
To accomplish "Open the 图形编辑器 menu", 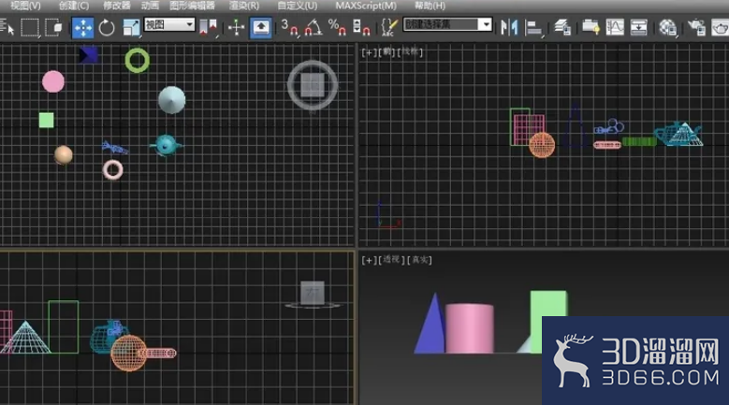I will coord(192,6).
